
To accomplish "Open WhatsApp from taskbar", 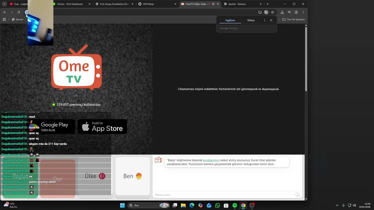I will point(217,205).
